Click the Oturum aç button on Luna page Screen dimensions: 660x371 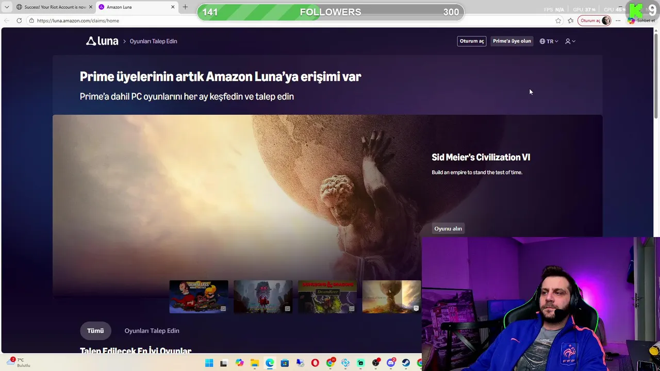pos(472,41)
